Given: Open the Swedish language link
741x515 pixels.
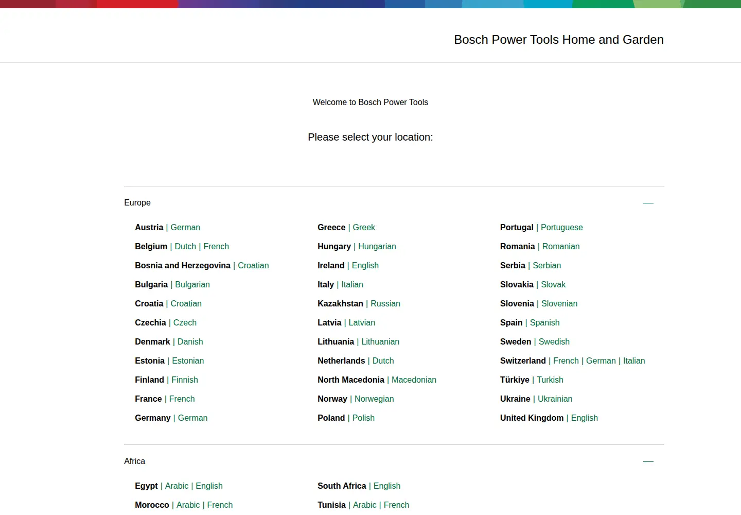Looking at the screenshot, I should (x=554, y=342).
